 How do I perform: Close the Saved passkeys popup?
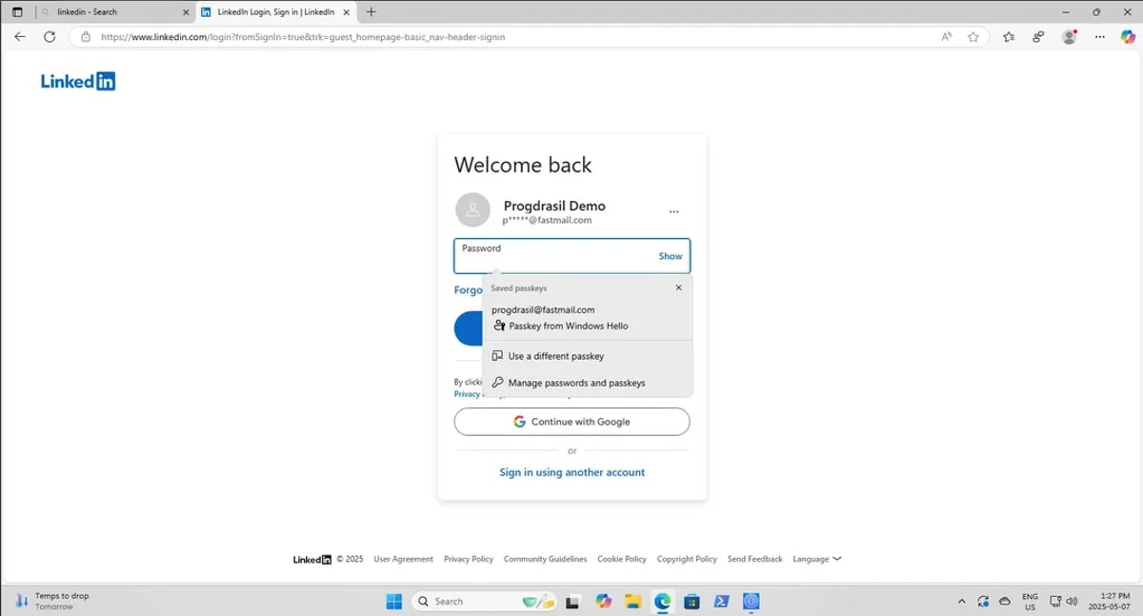pos(678,288)
